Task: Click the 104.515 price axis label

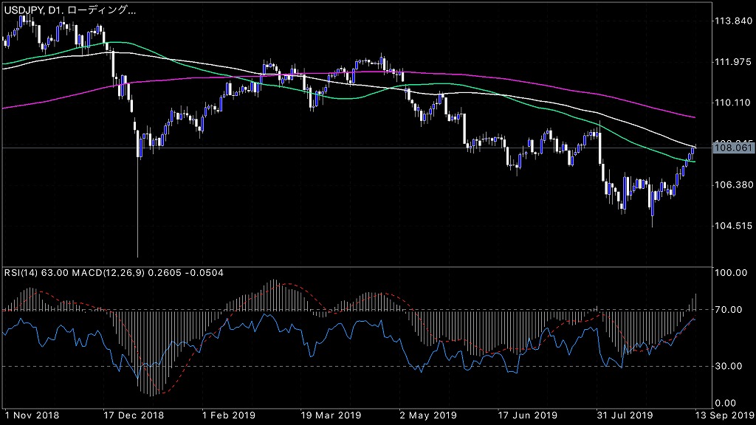Action: tap(733, 226)
